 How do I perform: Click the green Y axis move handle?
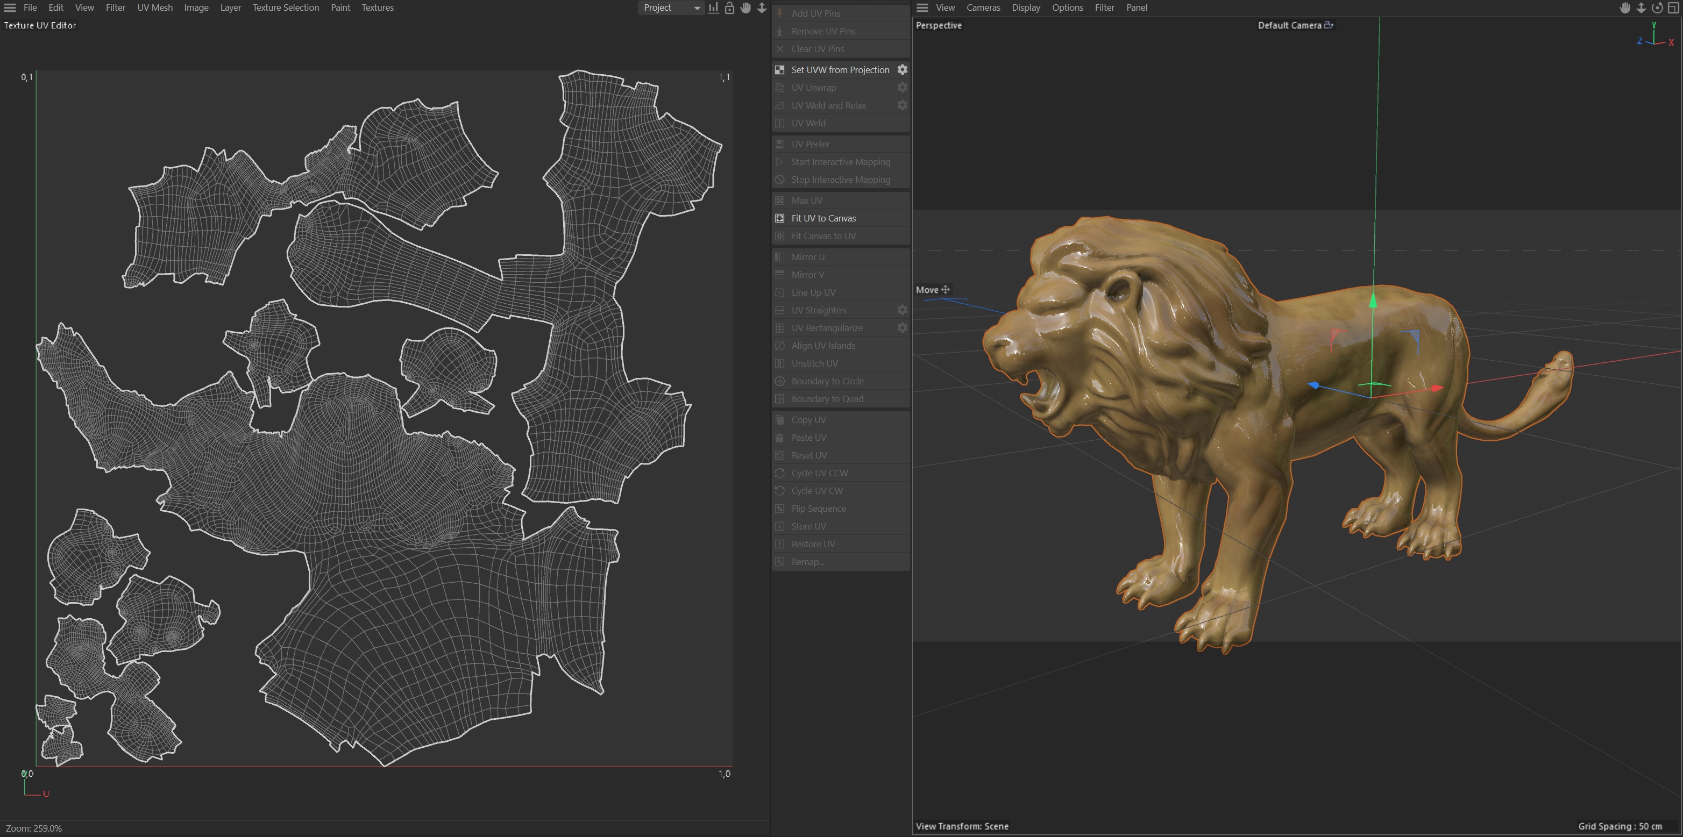(x=1373, y=301)
